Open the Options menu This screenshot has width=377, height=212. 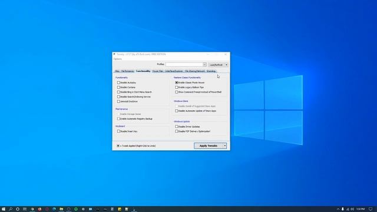coord(118,59)
